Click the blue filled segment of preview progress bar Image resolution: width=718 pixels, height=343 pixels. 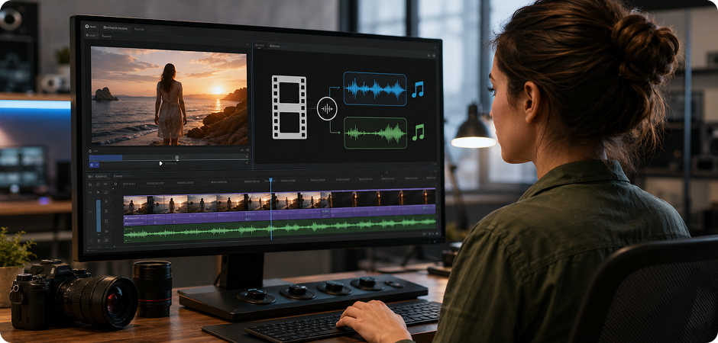point(105,158)
